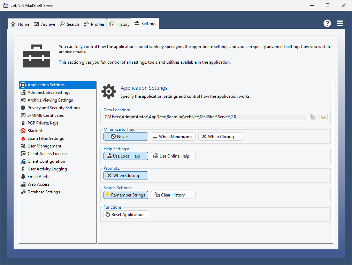Click the new folder icon beside data path
This screenshot has height=265, width=352.
(x=313, y=117)
